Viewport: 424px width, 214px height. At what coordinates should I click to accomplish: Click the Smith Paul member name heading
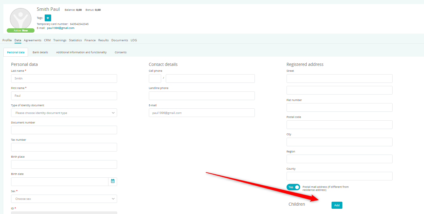point(48,9)
